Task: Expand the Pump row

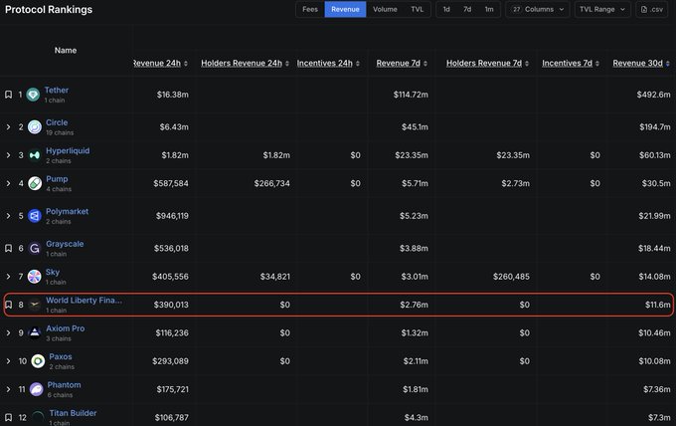Action: 8,183
